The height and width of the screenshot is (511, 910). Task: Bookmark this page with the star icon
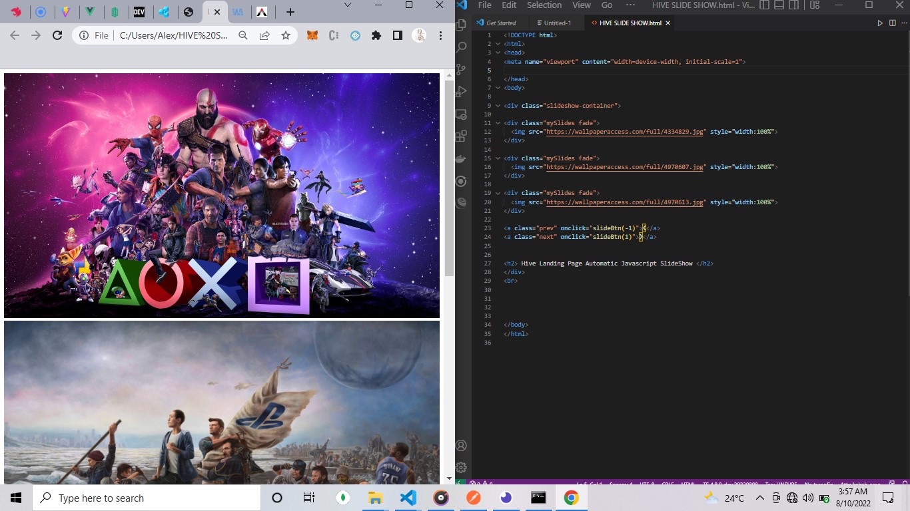click(x=286, y=35)
